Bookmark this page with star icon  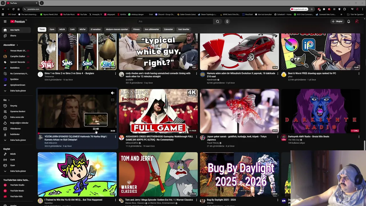coord(312,9)
